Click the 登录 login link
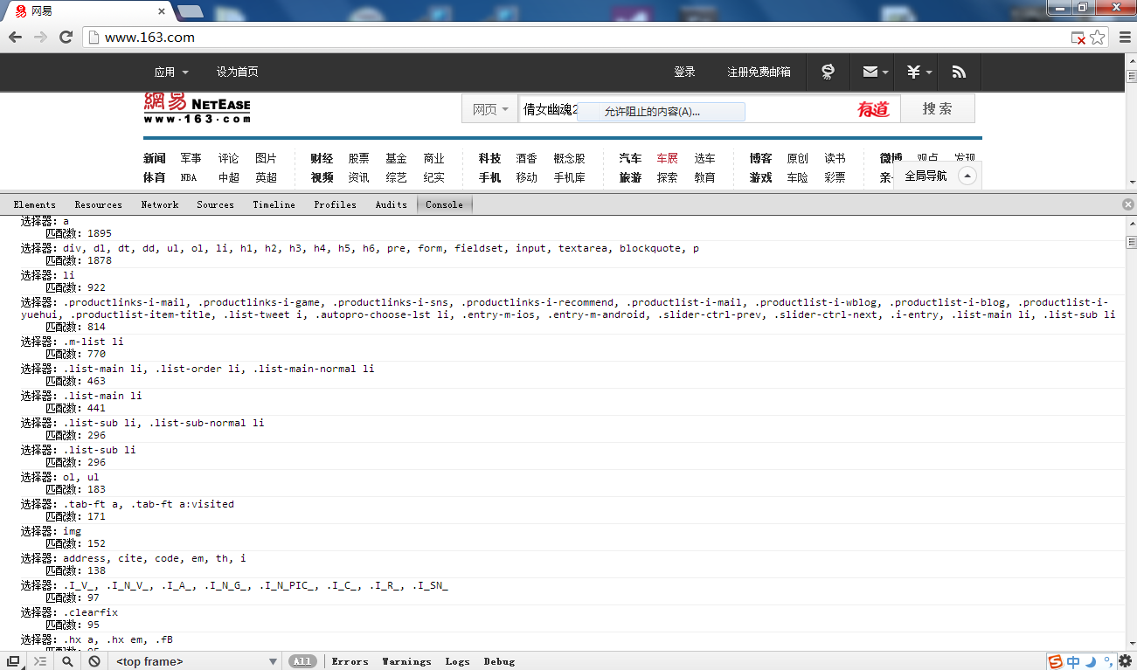Screen dimensions: 1137x670 684,73
